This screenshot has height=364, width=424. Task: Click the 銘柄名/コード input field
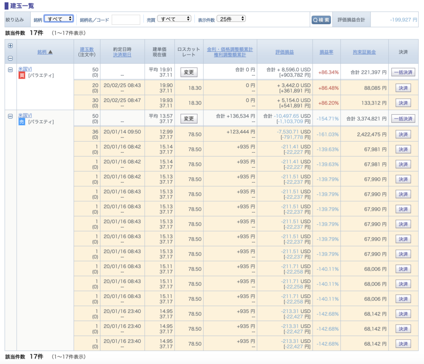[126, 19]
